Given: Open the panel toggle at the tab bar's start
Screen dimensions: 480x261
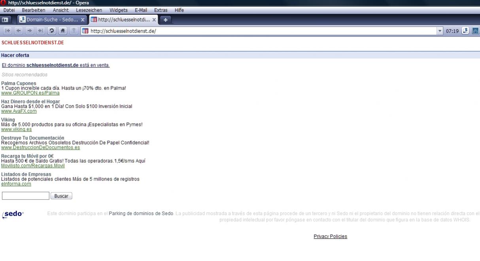Looking at the screenshot, I should pyautogui.click(x=5, y=19).
